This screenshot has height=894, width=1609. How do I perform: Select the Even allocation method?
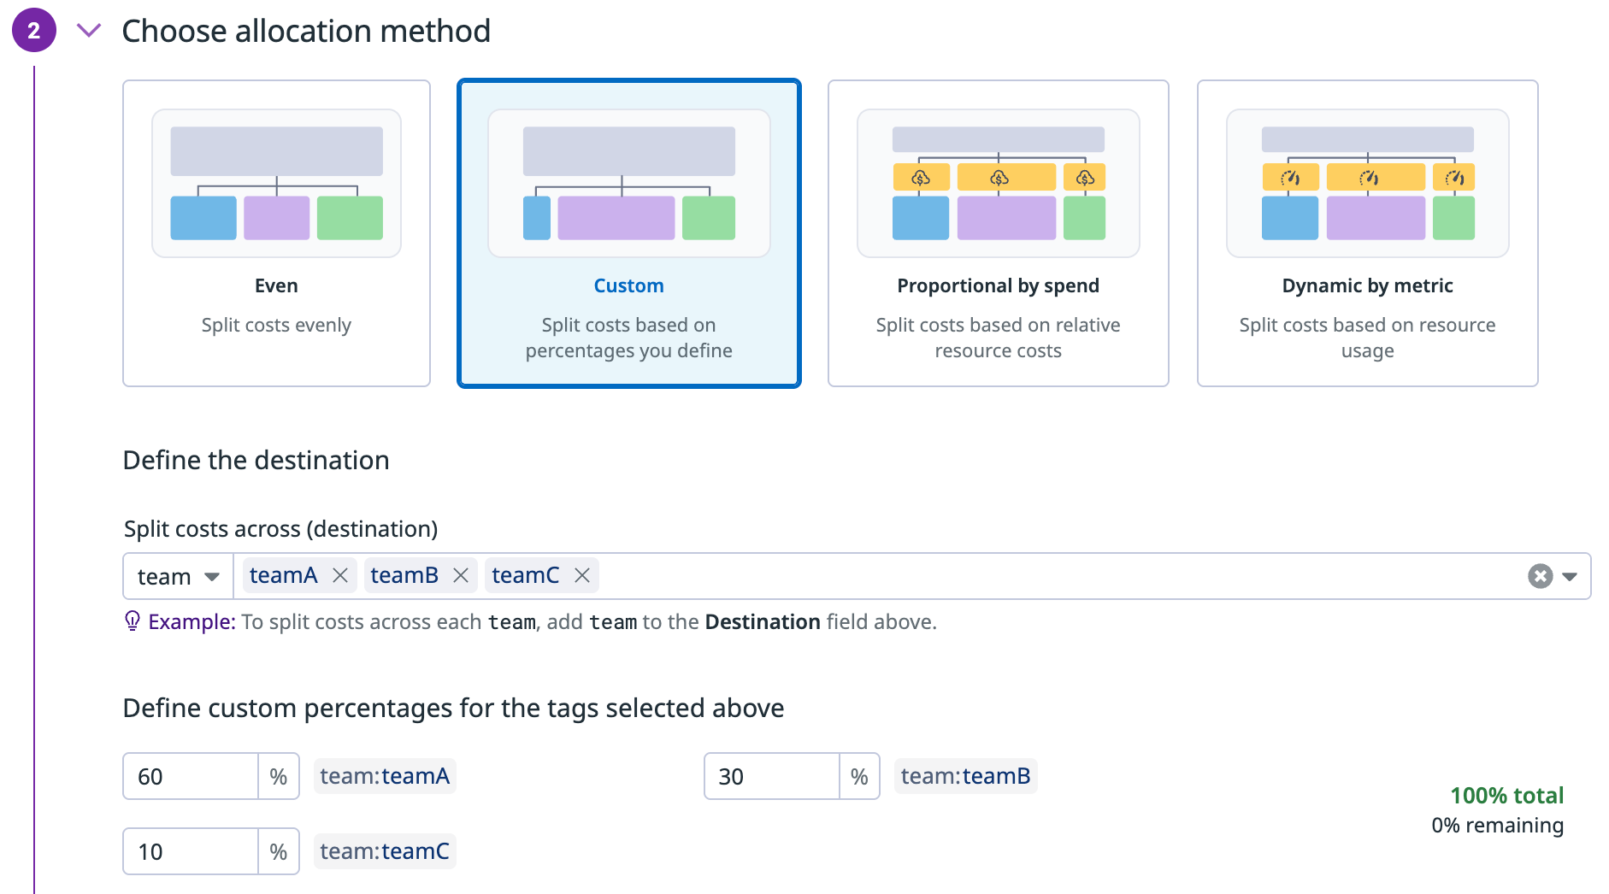tap(276, 285)
